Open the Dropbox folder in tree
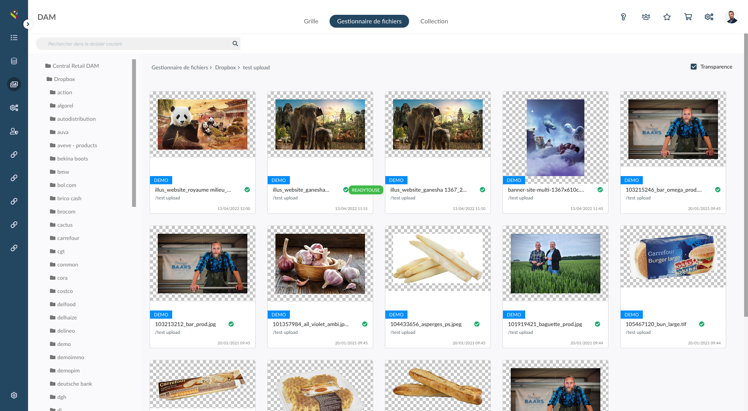Image resolution: width=748 pixels, height=411 pixels. [61, 79]
